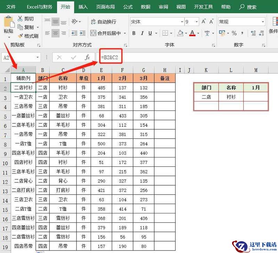Open Alignment (对齐方式) dialog launcher
This screenshot has width=278, height=253.
tap(125, 46)
